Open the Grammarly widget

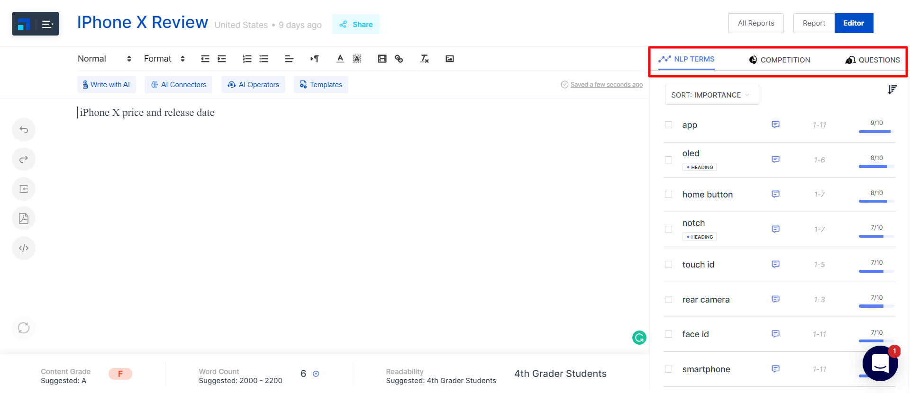coord(639,338)
